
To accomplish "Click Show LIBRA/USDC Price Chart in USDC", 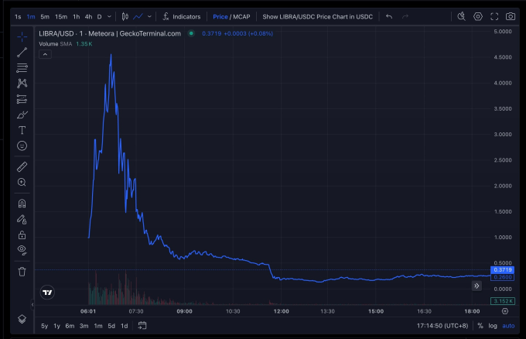I will click(317, 17).
